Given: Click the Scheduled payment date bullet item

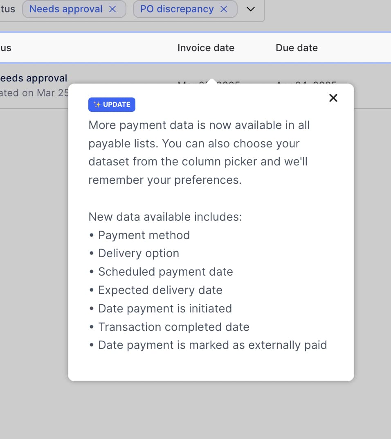Looking at the screenshot, I should tap(165, 272).
